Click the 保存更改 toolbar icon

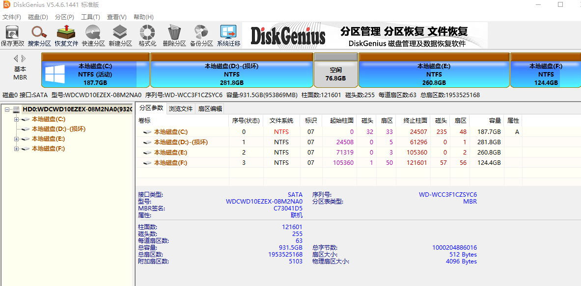point(12,36)
